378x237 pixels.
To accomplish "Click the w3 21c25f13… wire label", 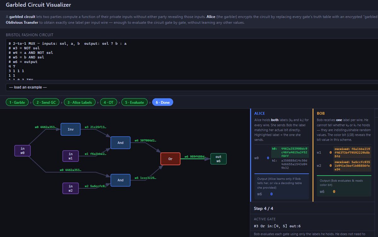I will [95, 127].
